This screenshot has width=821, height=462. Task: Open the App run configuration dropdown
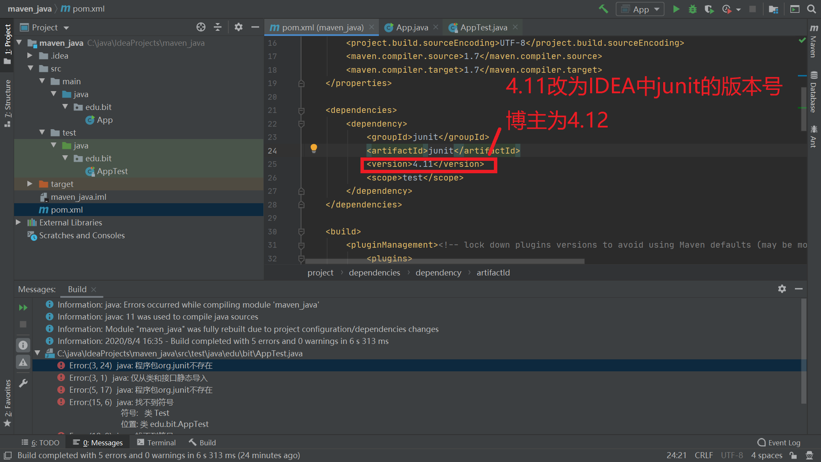657,9
